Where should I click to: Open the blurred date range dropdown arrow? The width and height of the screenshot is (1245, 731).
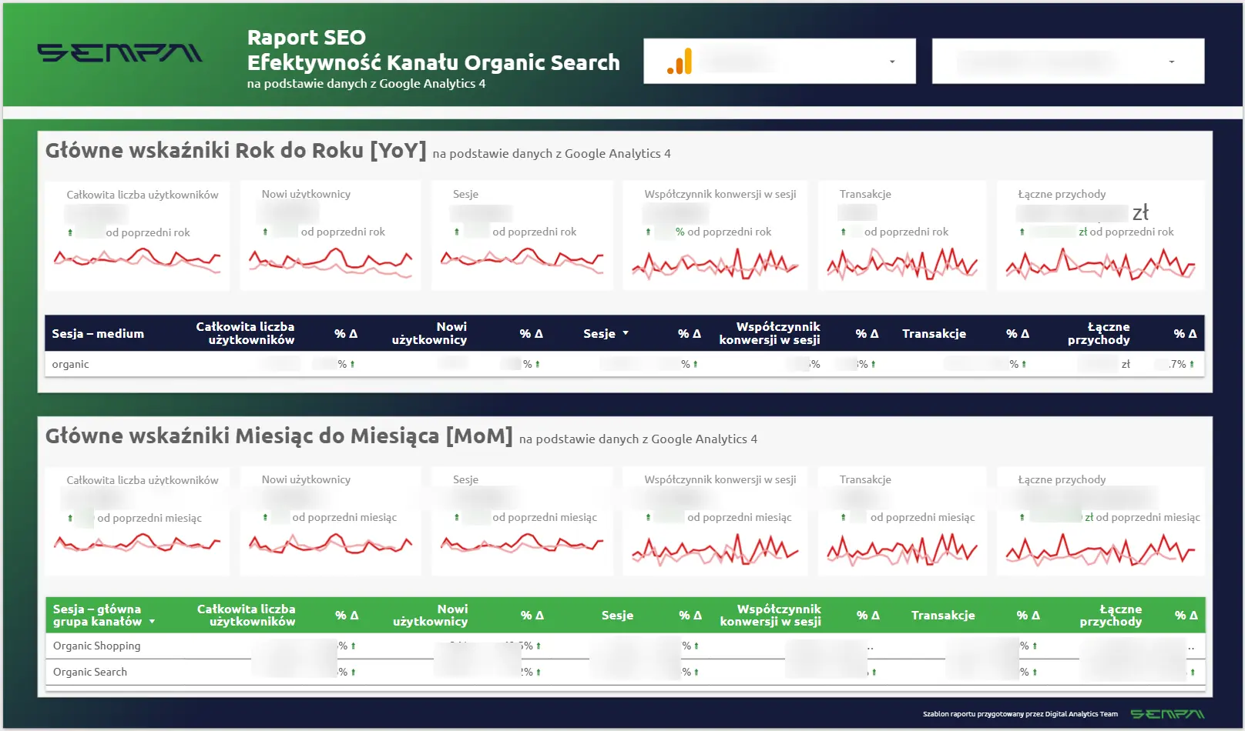click(x=1172, y=62)
